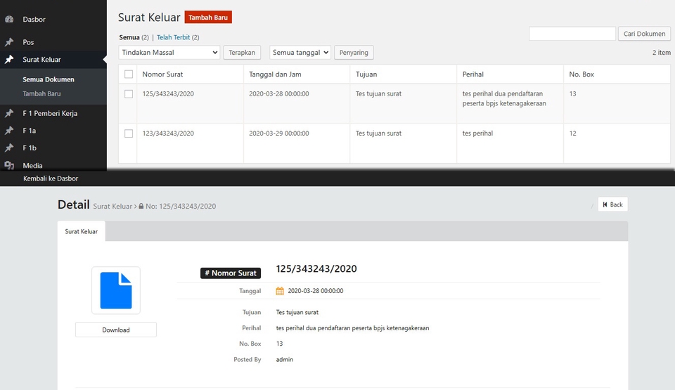The image size is (675, 390).
Task: Open F 1b menu item
Action: [x=30, y=148]
